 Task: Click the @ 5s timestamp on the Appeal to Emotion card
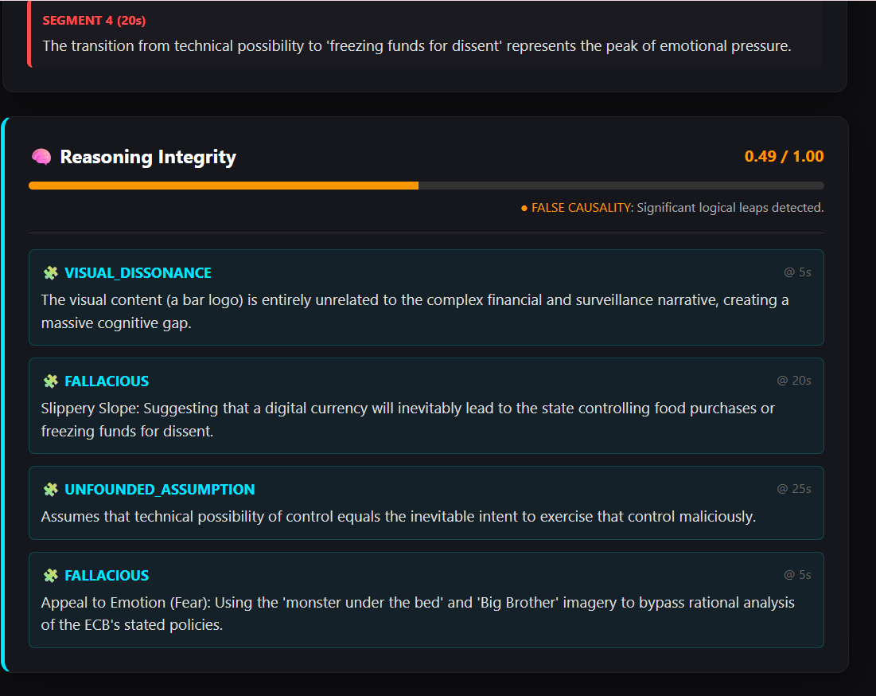[797, 575]
